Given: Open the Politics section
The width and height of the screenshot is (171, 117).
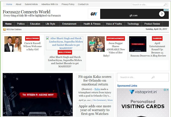Looking at the screenshot, I should click(21, 24).
